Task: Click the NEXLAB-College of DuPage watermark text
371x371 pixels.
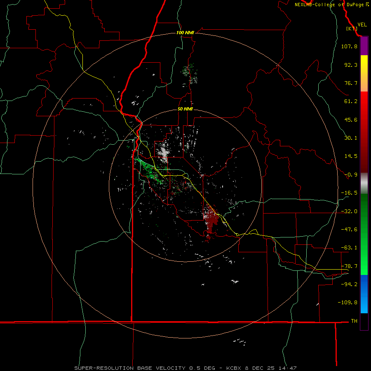Action: (331, 5)
